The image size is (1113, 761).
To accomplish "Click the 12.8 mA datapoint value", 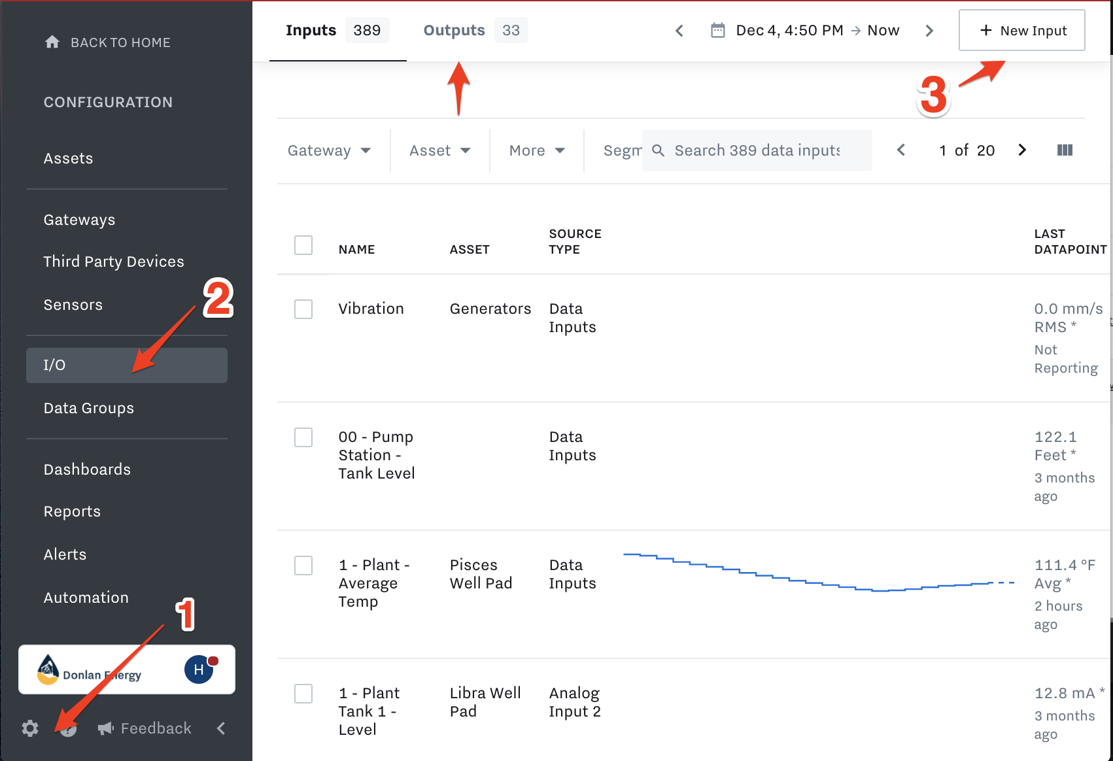I will coord(1070,693).
